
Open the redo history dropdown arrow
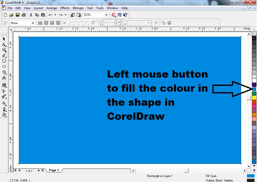pyautogui.click(x=66, y=15)
